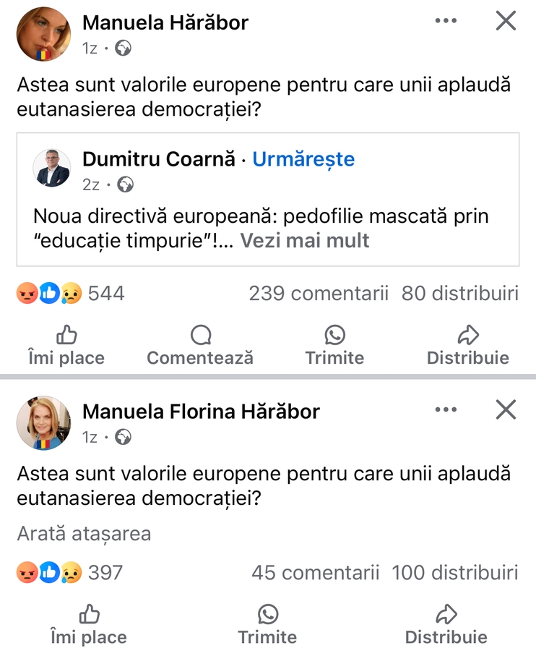Open Manuela Florina Hărăbor profile name
536x651 pixels.
(201, 412)
